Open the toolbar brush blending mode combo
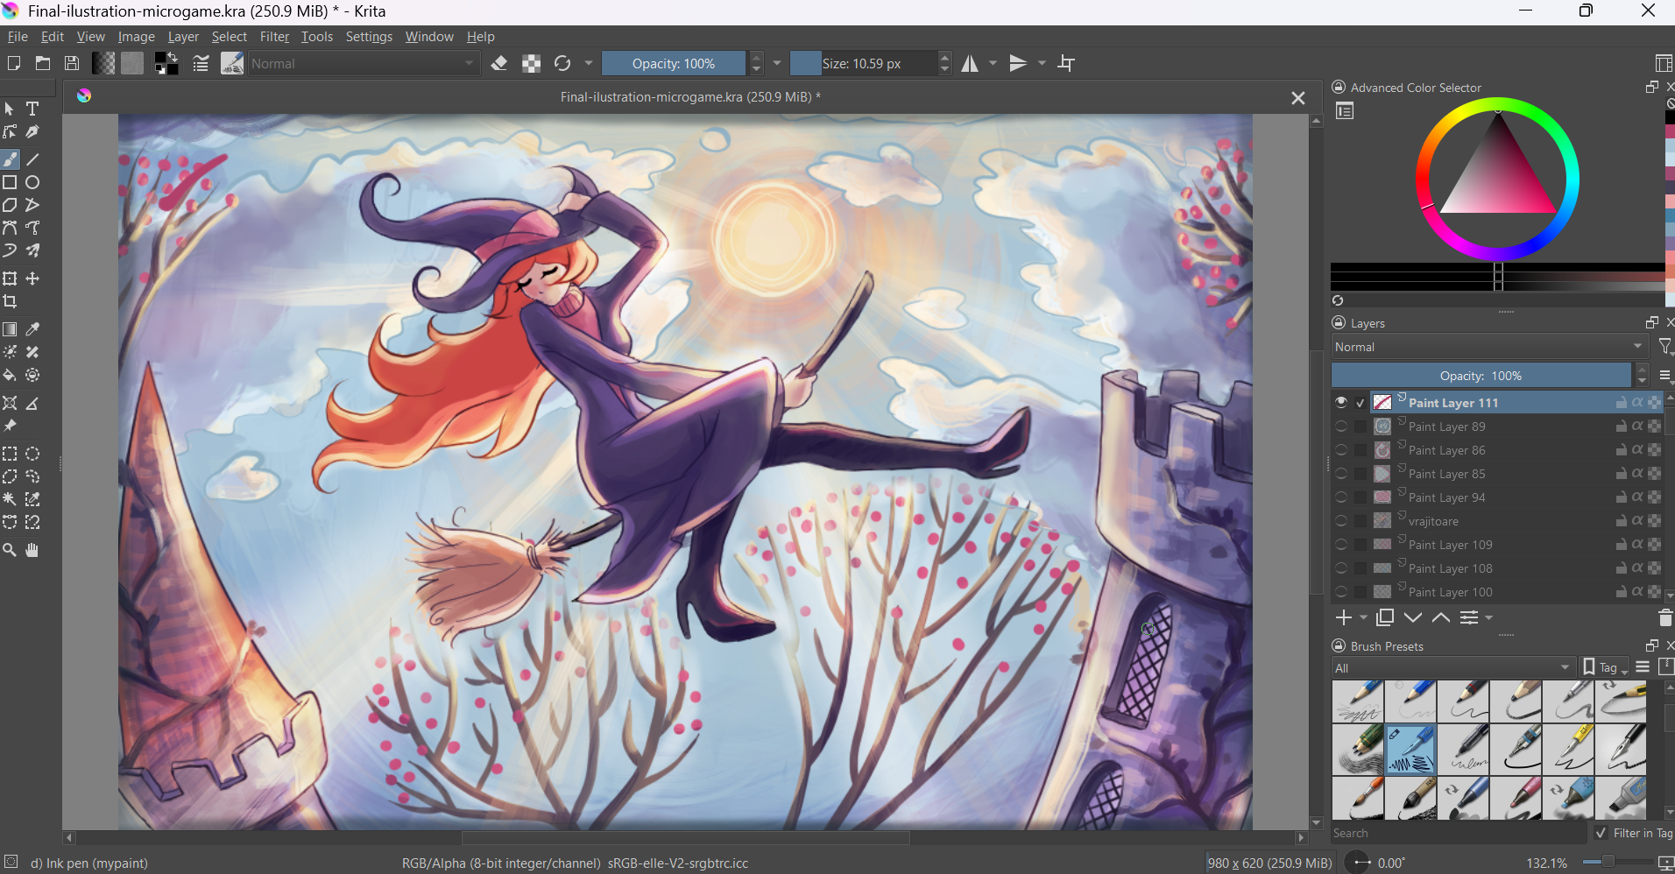Screen dimensions: 1675x874 click(363, 63)
